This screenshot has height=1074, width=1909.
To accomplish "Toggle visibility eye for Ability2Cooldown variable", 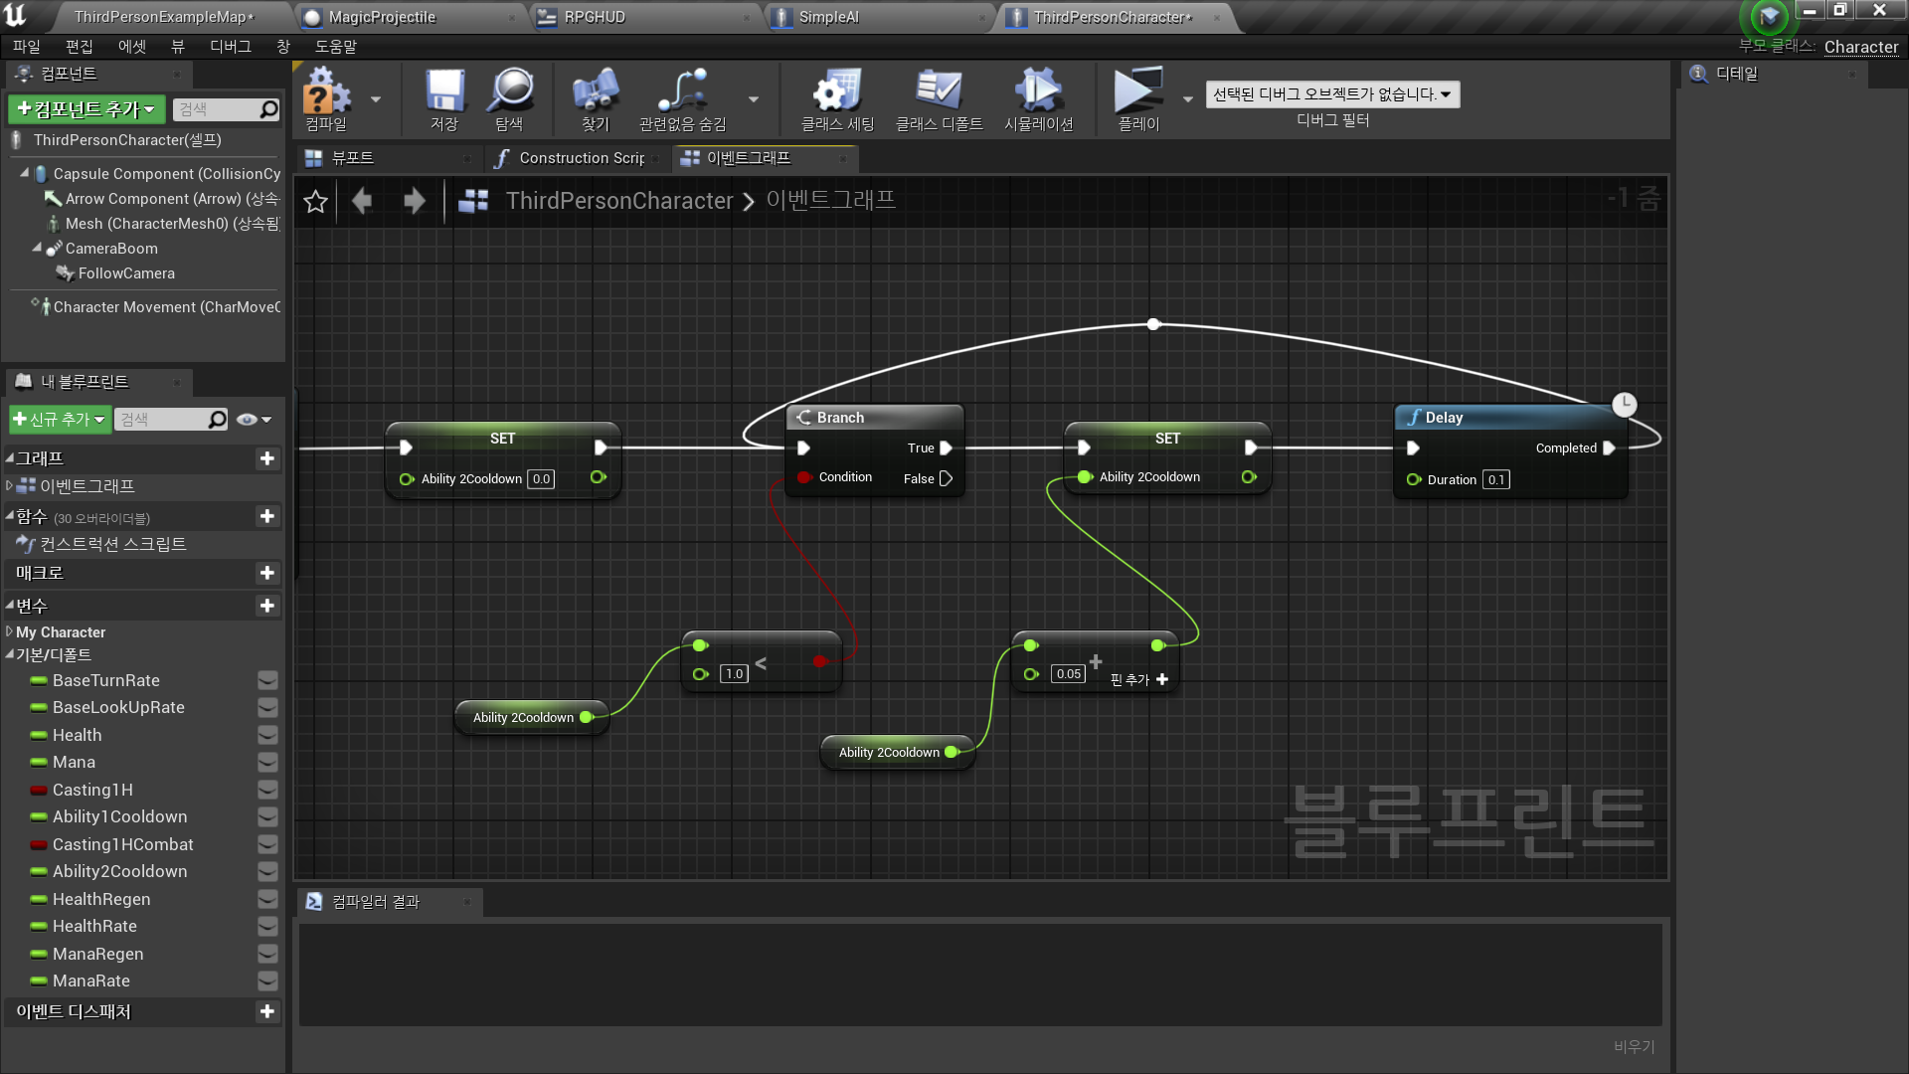I will tap(267, 871).
